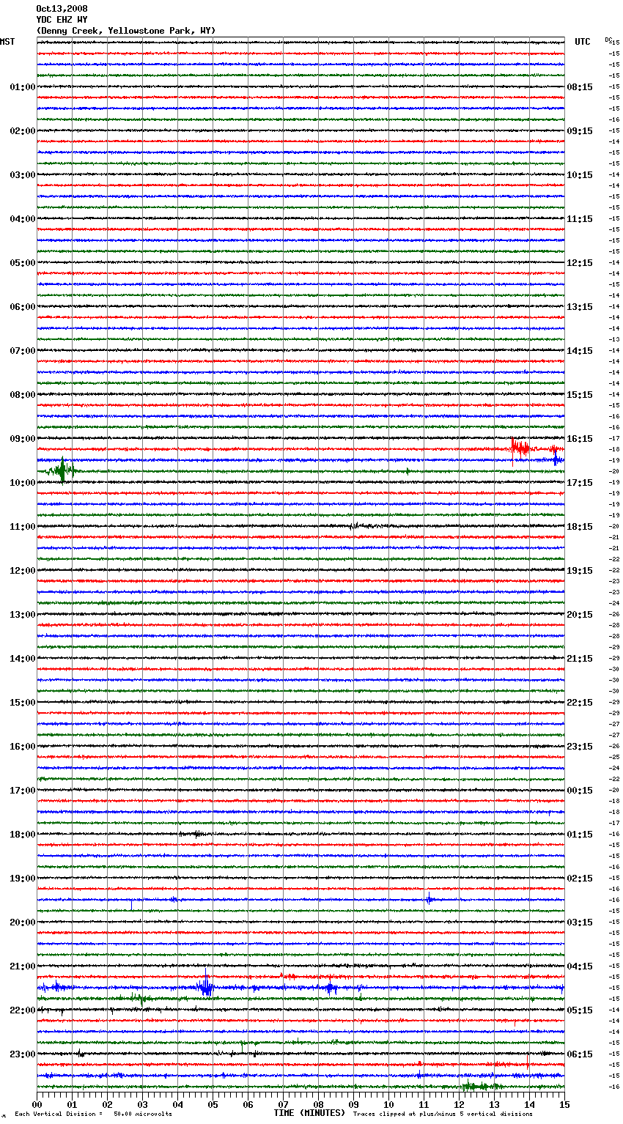The width and height of the screenshot is (623, 1124).
Task: Click the UTC time label "20:15"
Action: 580,615
